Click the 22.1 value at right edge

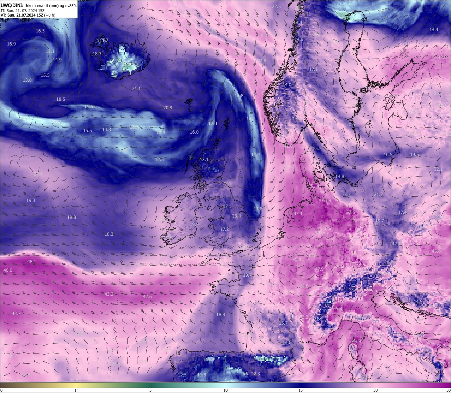point(438,169)
